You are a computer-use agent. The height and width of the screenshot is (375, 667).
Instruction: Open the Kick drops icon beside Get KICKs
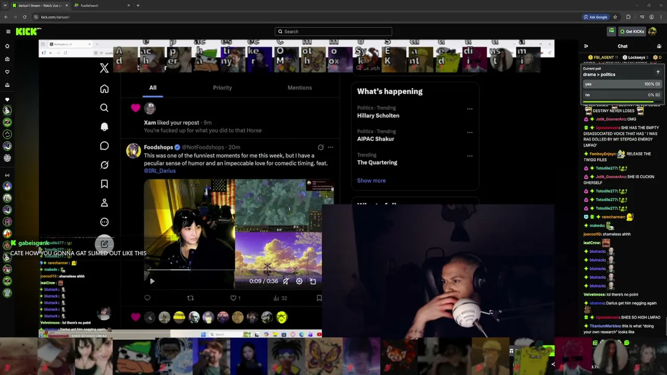tap(611, 31)
